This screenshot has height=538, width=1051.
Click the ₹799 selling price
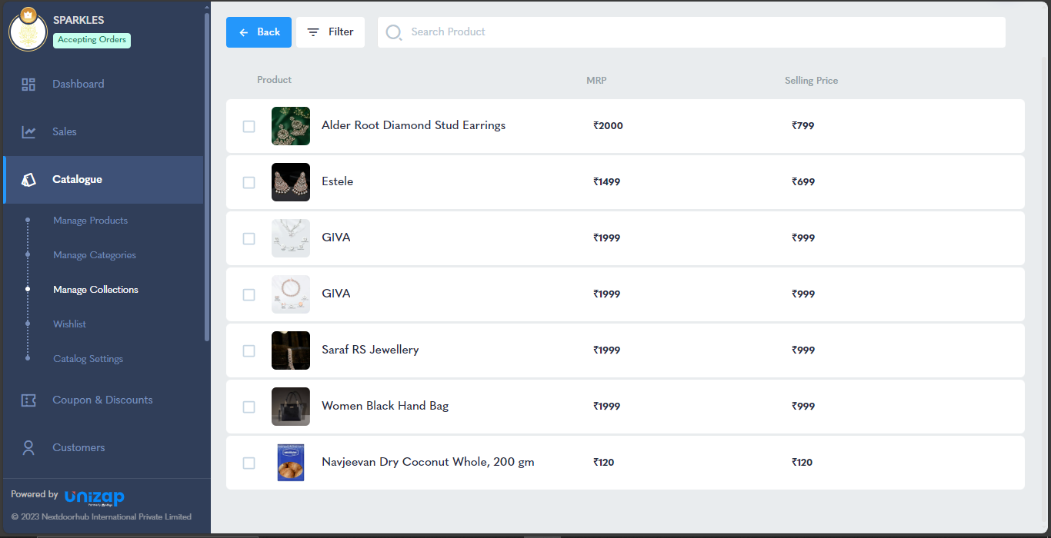point(802,126)
